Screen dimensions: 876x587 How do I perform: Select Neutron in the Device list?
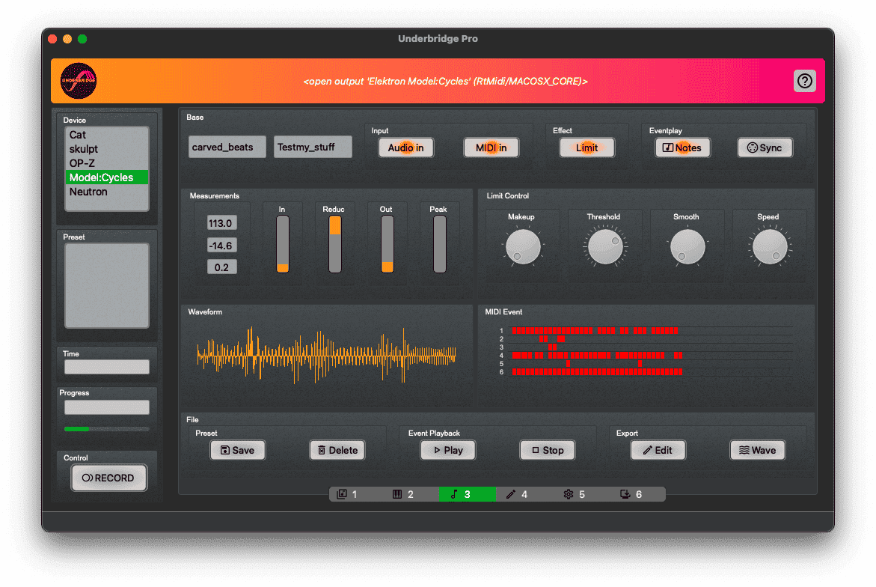point(107,192)
